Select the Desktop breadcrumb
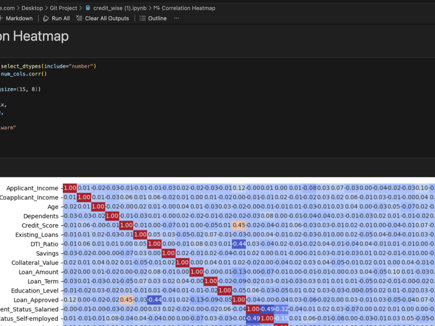 point(32,8)
